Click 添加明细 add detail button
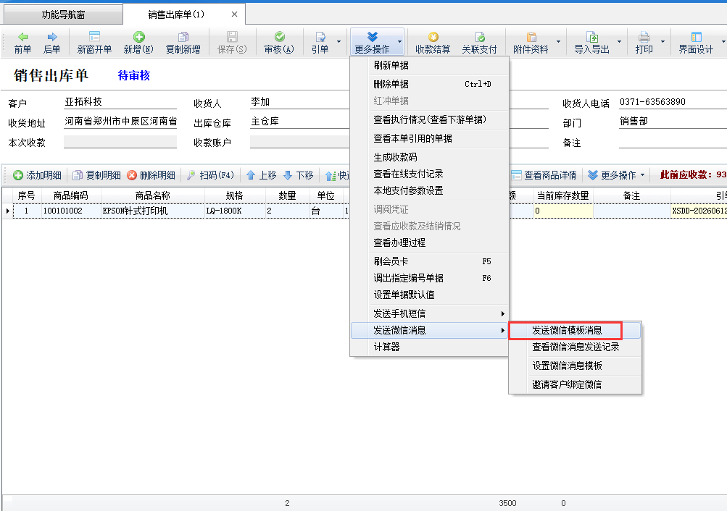The width and height of the screenshot is (727, 511). click(x=37, y=175)
